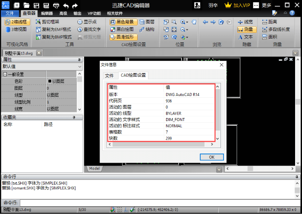Switch to the 高级 ribbon tab
The height and width of the screenshot is (214, 302).
point(63,13)
